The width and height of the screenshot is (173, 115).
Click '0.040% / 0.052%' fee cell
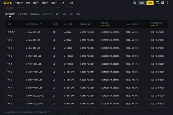pos(87,64)
